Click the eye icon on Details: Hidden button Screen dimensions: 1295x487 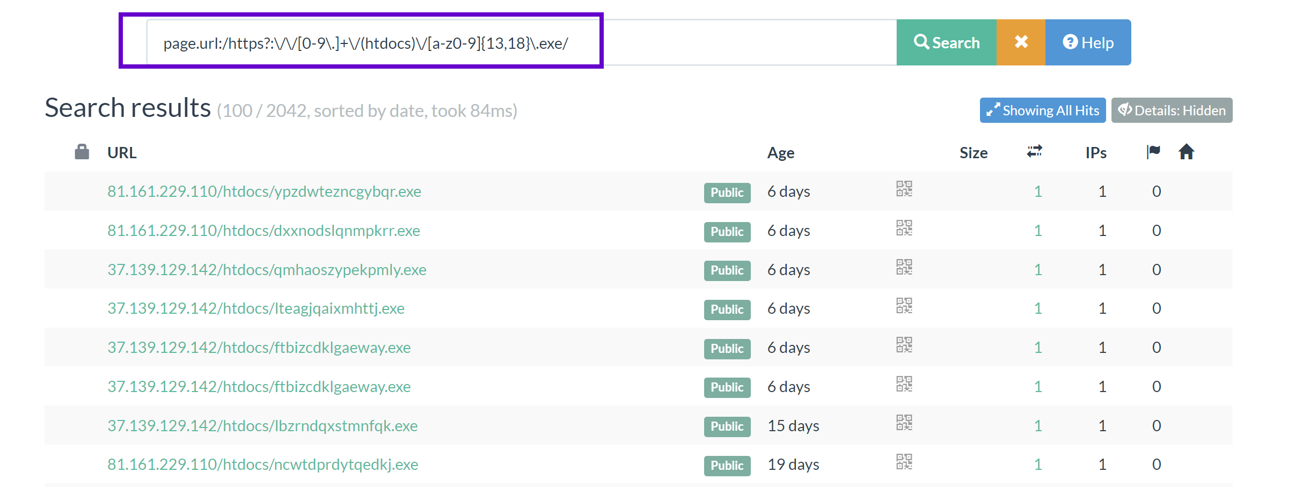click(1126, 110)
